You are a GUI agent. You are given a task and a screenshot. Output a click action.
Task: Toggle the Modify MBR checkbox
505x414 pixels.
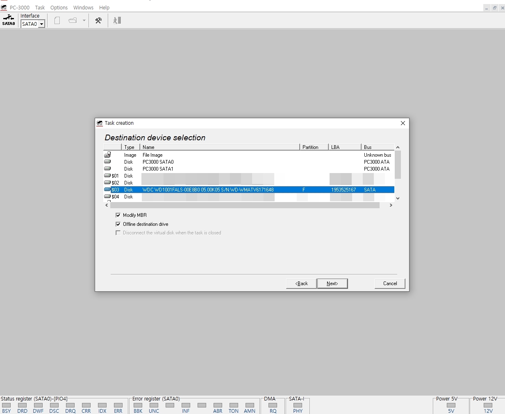point(118,215)
